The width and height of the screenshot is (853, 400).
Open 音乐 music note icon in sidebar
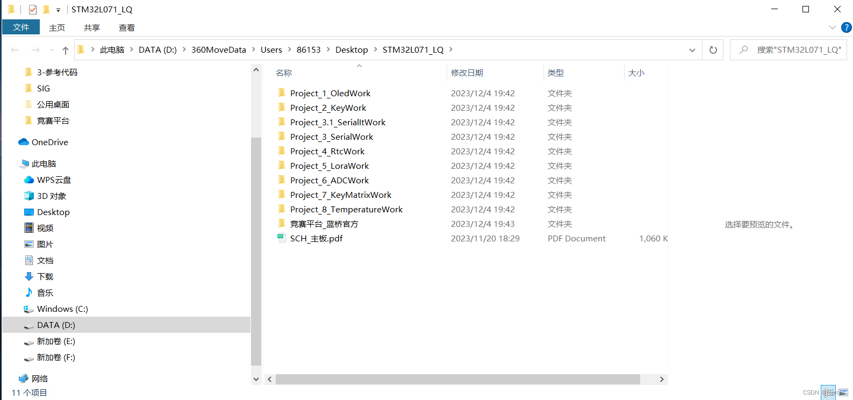tap(29, 292)
